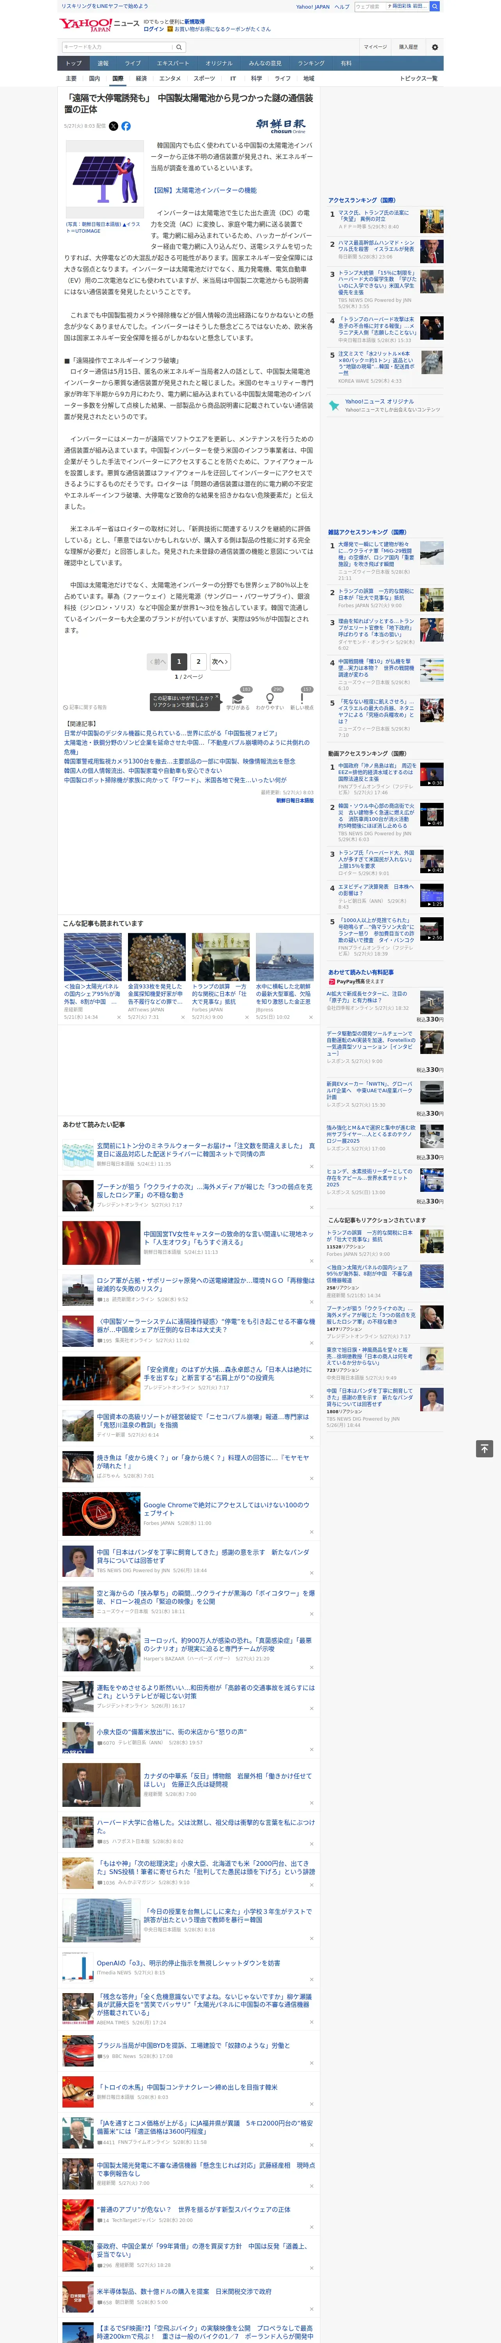The width and height of the screenshot is (501, 2343).
Task: Open Google Chrome 100のウェブサイト article
Action: 226,1508
